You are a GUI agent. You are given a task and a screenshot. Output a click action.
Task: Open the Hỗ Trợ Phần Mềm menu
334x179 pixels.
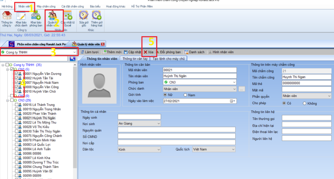coord(142,7)
